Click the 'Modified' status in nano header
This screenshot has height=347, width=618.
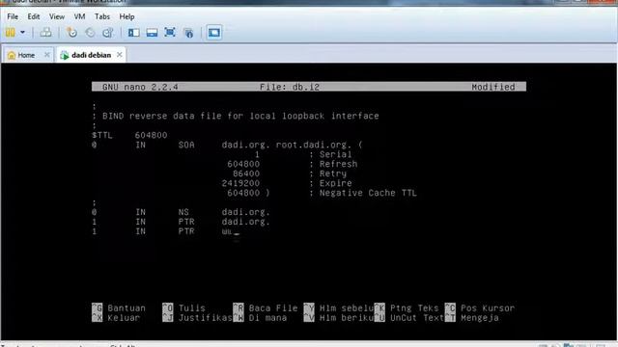[x=493, y=87]
